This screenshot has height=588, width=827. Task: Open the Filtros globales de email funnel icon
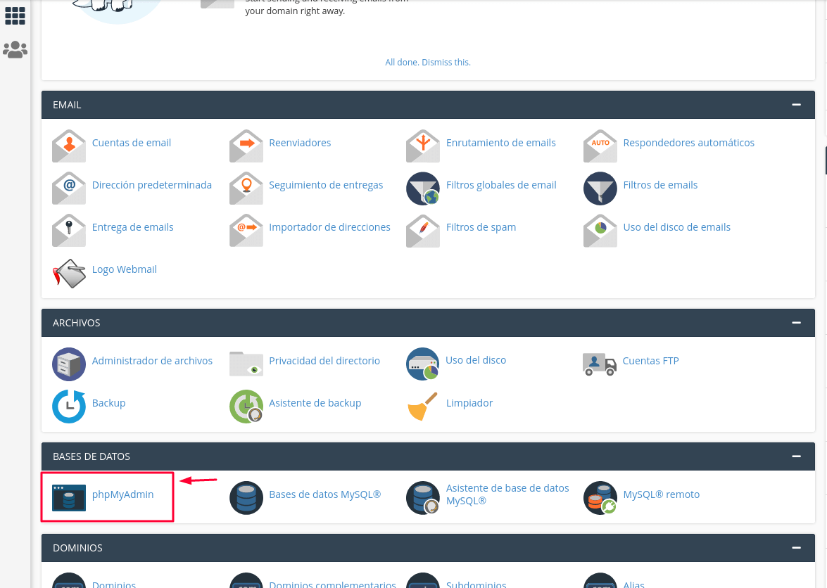422,188
